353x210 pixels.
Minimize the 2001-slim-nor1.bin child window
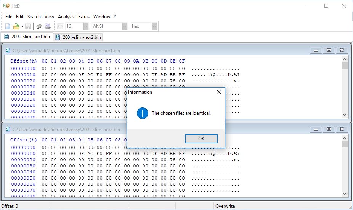[316, 50]
